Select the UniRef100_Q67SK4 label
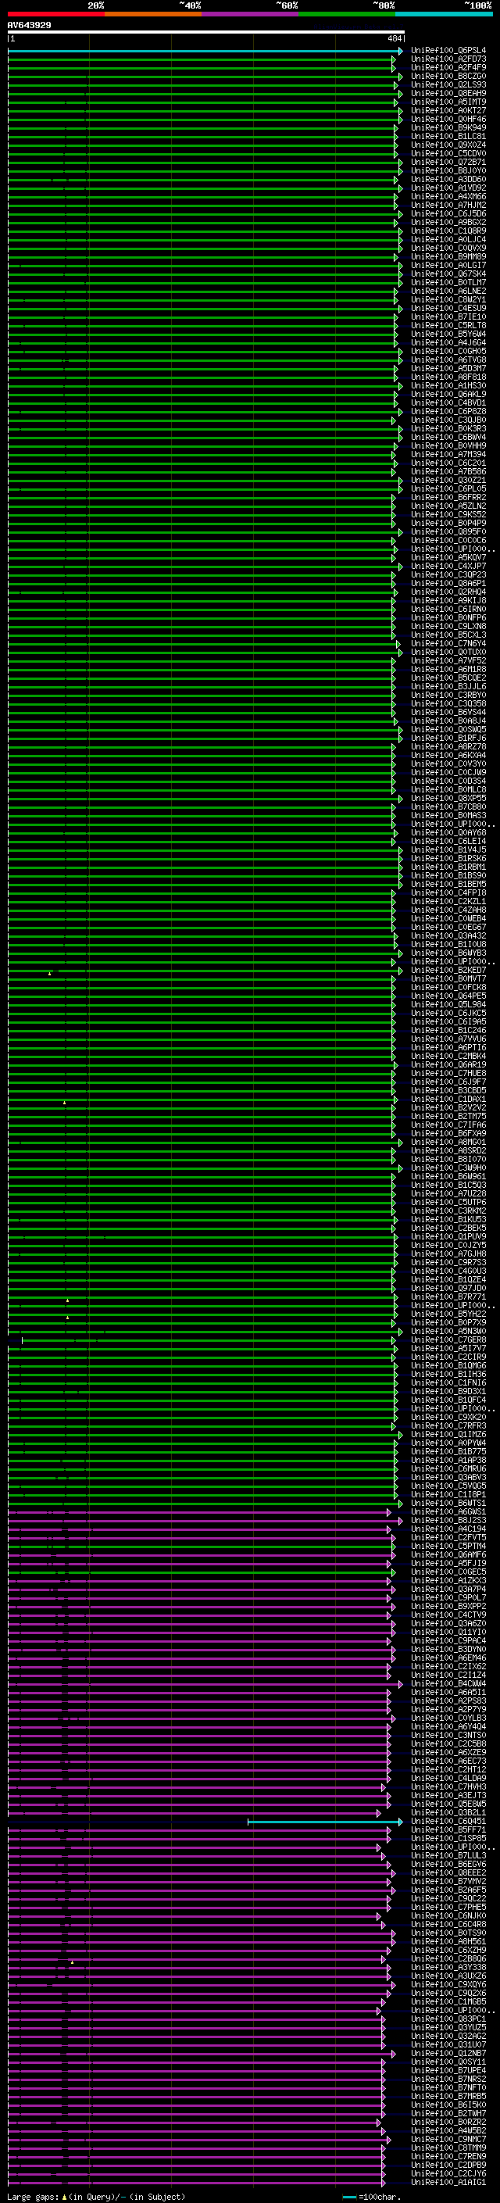This screenshot has height=2203, width=500. pos(448,274)
